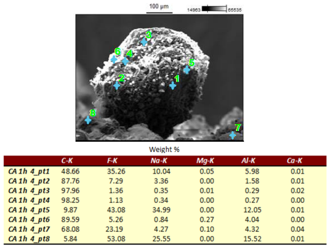The height and width of the screenshot is (248, 330).
Task: Select row label CA 1h 4_pt5
Action: (x=29, y=210)
